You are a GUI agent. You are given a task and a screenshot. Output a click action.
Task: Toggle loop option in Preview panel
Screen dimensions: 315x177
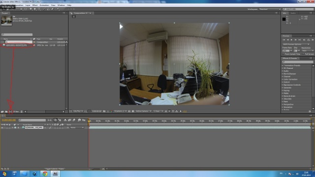pyautogui.click(x=309, y=40)
